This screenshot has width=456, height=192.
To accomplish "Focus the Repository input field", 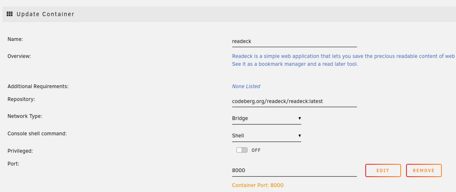I will [x=294, y=101].
